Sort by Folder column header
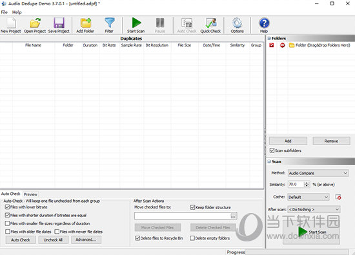The image size is (355, 255). 68,45
